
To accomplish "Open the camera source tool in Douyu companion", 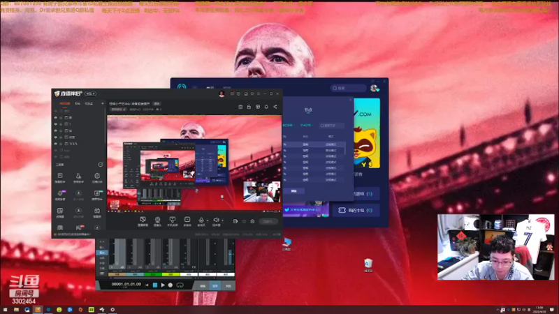I will pyautogui.click(x=157, y=221).
